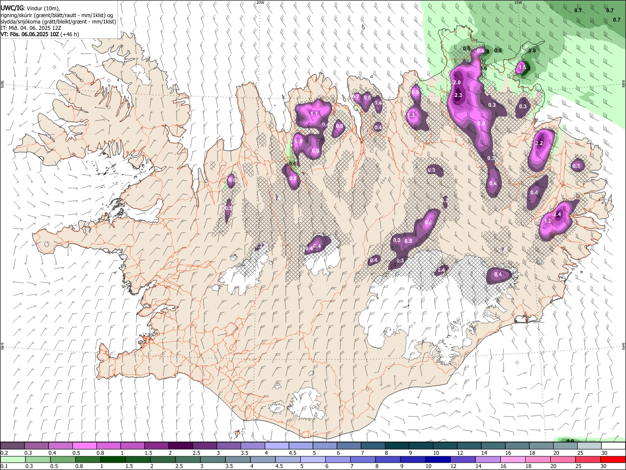Click the darkest purple snow swatch for 2–2.5
The image size is (626, 470).
pos(180,446)
